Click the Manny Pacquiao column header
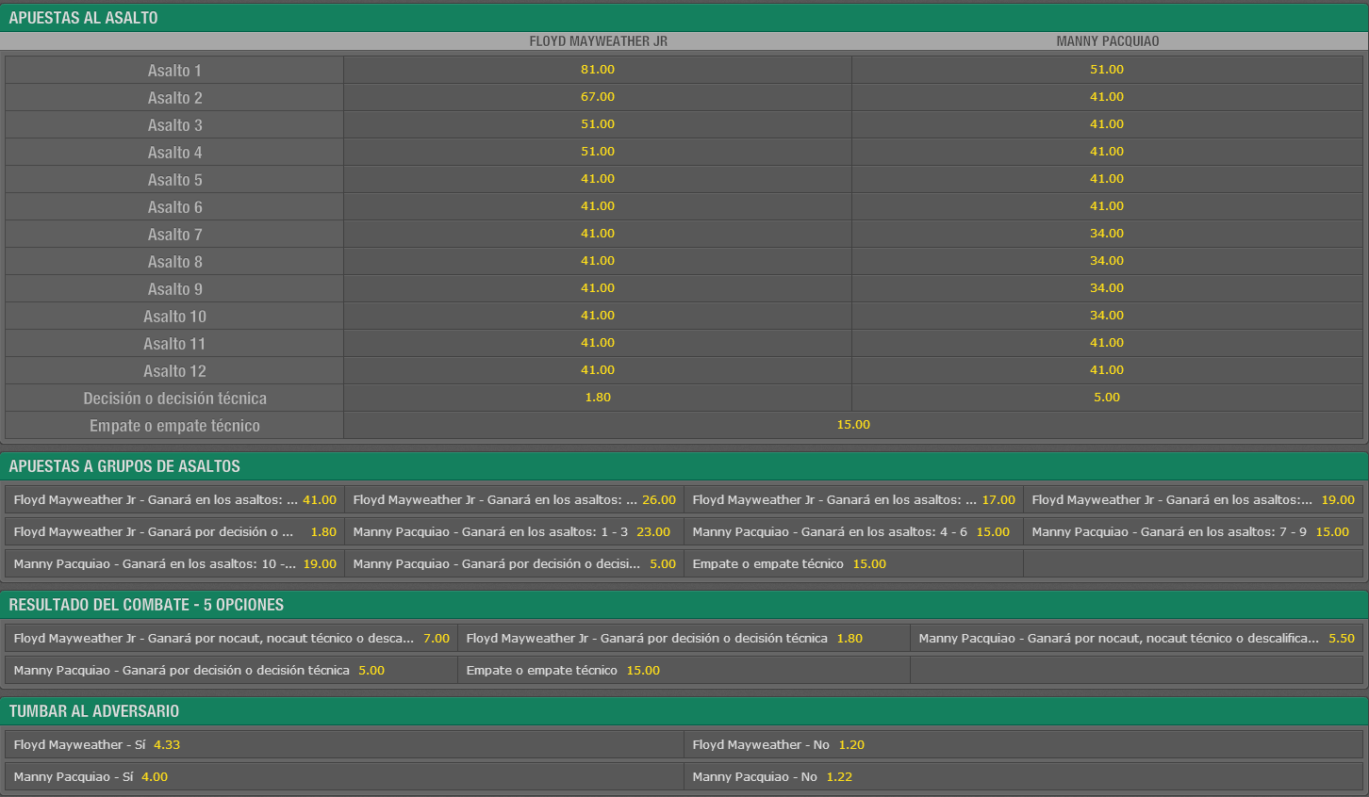 point(1107,41)
